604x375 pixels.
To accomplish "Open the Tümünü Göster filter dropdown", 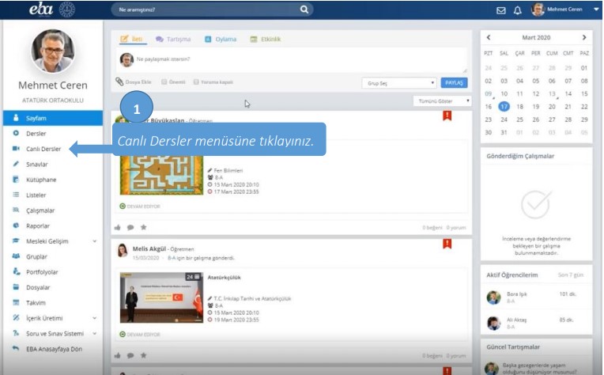I will [442, 101].
